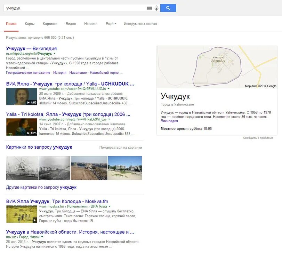Select the results count text примерно 666 000
This screenshot has width=282, height=253.
click(x=42, y=38)
